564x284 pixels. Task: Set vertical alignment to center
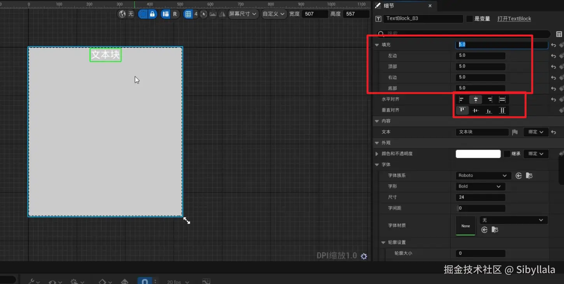pyautogui.click(x=476, y=110)
